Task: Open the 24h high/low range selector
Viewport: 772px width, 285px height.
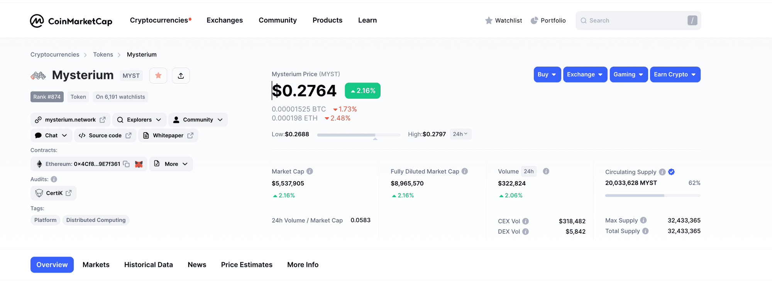Action: click(460, 134)
